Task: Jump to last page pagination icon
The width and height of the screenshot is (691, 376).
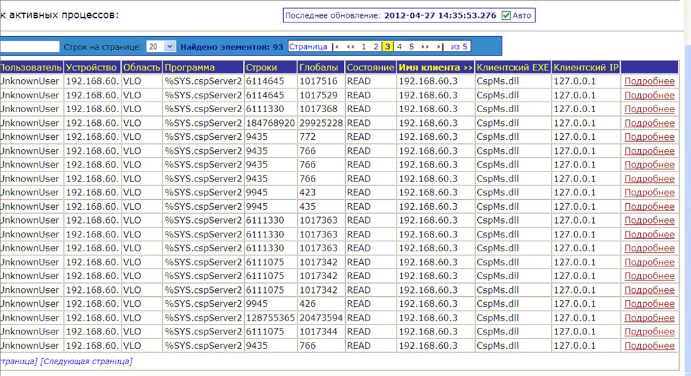Action: click(438, 47)
